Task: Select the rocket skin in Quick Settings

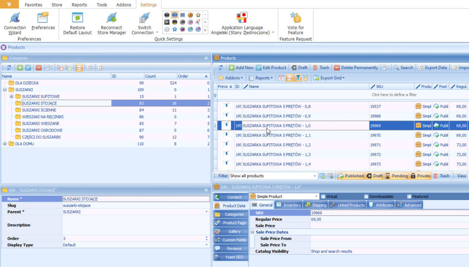Action: point(198,22)
